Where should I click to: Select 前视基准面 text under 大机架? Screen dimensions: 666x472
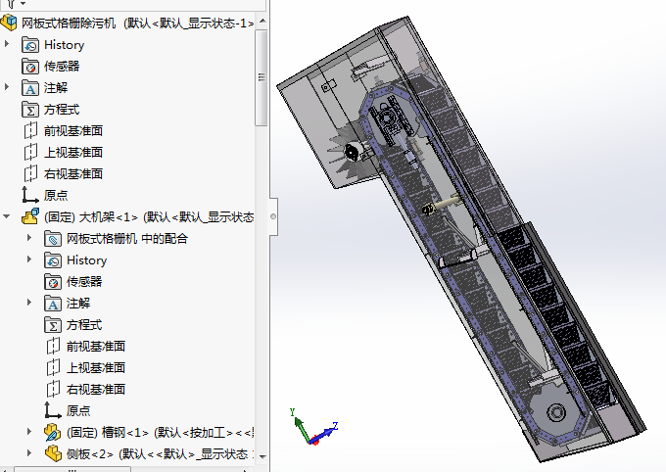point(96,347)
